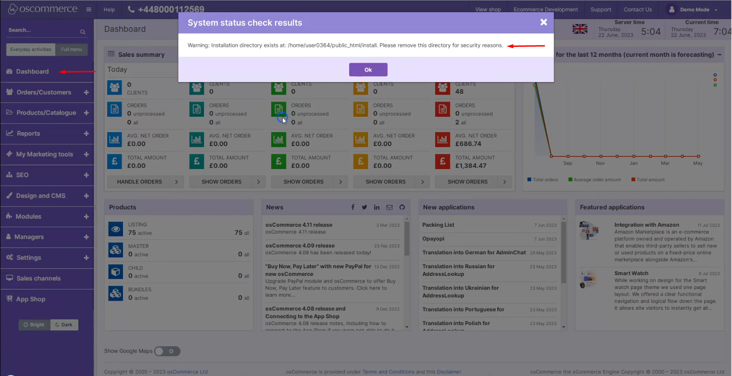Click the search magnifier icon in the sidebar
Viewport: 732px width, 376px height.
tap(82, 32)
